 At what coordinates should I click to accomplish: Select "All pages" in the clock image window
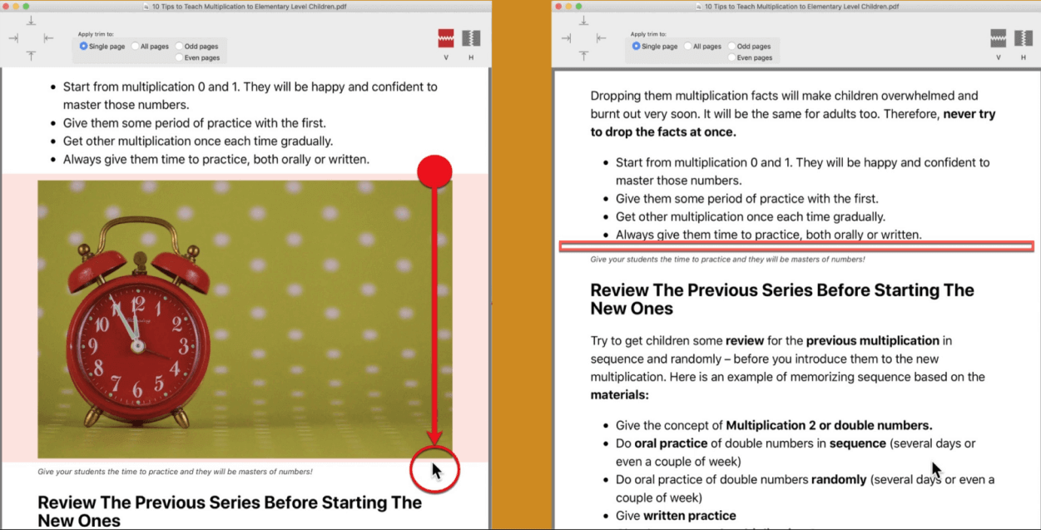point(135,47)
